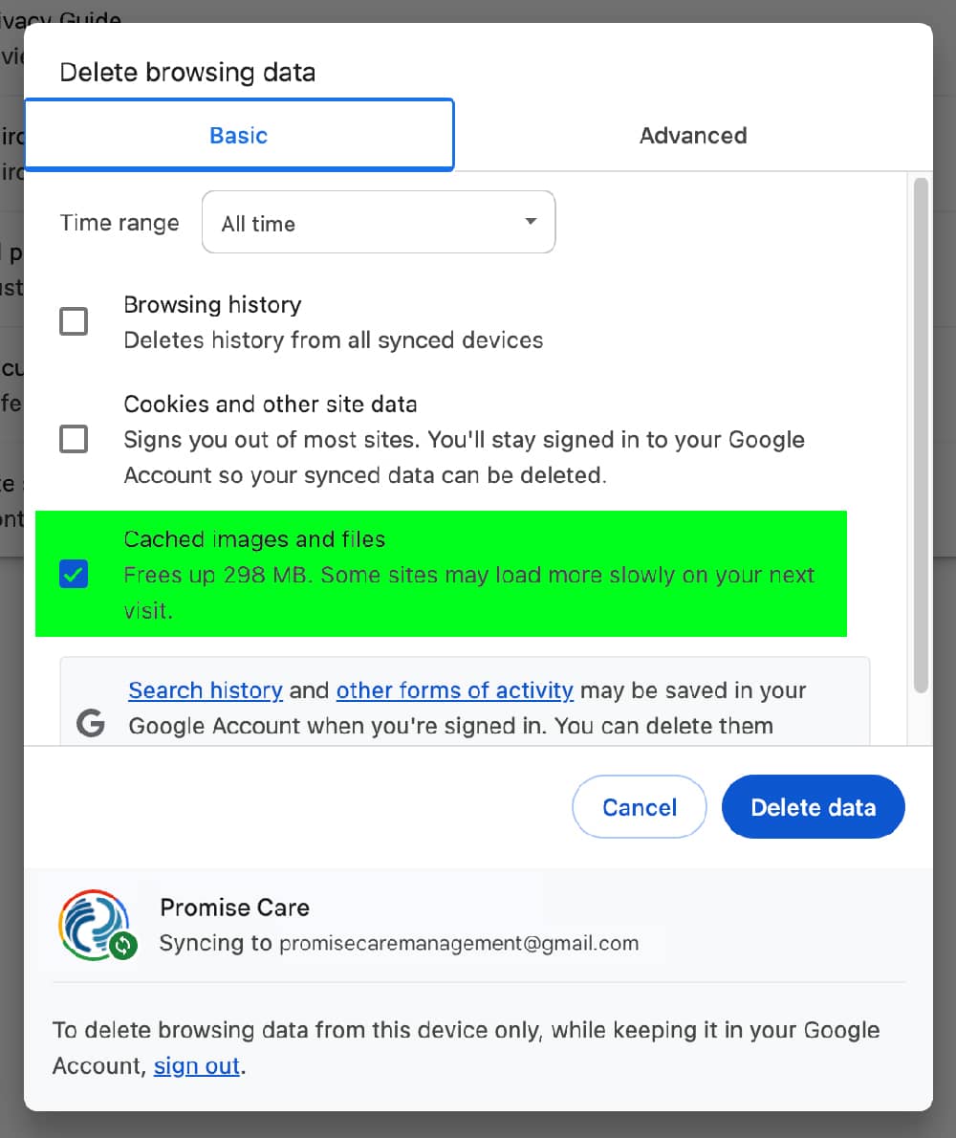The image size is (956, 1138).
Task: Select the Basic tab
Action: (x=238, y=135)
